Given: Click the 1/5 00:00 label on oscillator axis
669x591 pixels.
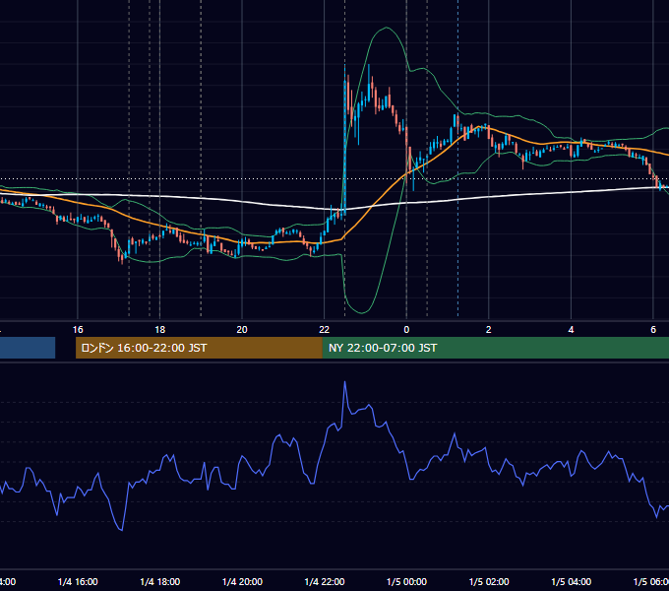Looking at the screenshot, I should [406, 581].
